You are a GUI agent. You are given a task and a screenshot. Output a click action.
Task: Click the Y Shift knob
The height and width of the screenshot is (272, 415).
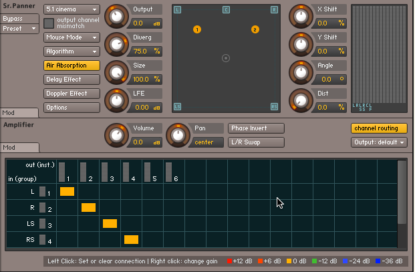pyautogui.click(x=301, y=45)
